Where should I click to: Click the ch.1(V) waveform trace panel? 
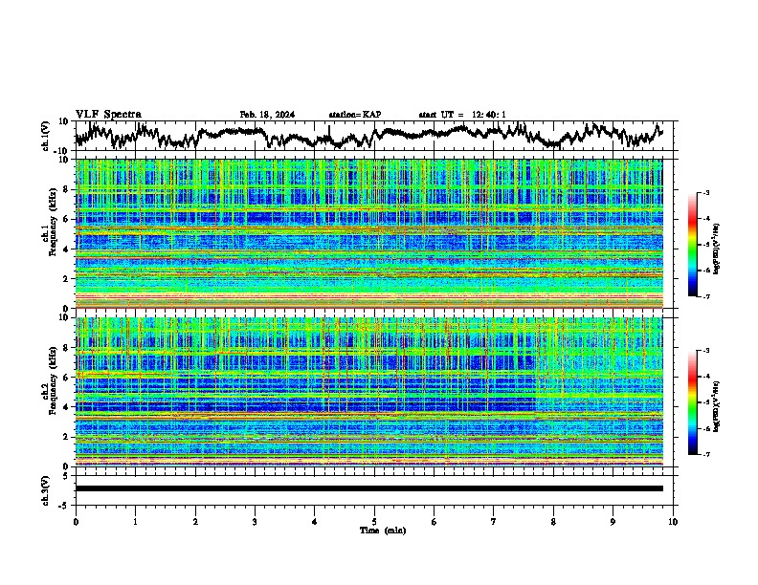click(373, 136)
